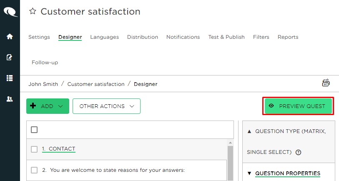
Task: Click the home icon in sidebar
Action: pyautogui.click(x=10, y=37)
